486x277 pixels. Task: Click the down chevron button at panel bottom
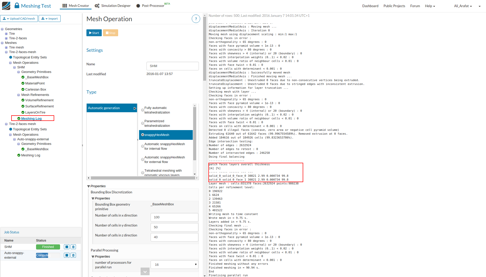pyautogui.click(x=145, y=271)
